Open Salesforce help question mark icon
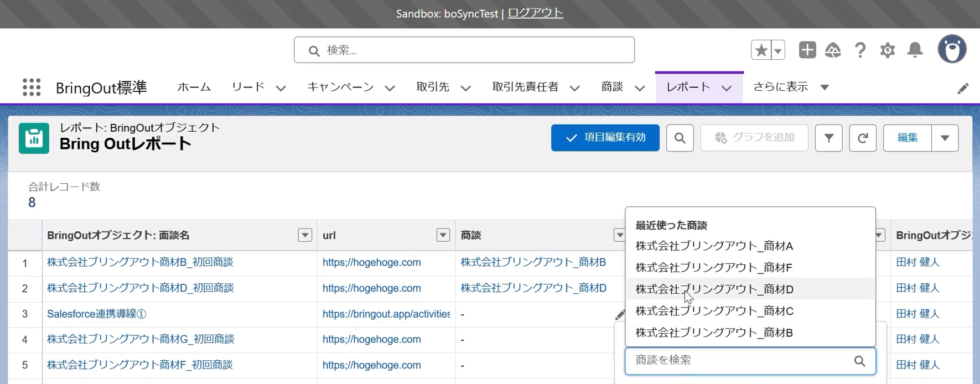The image size is (980, 384). point(860,50)
